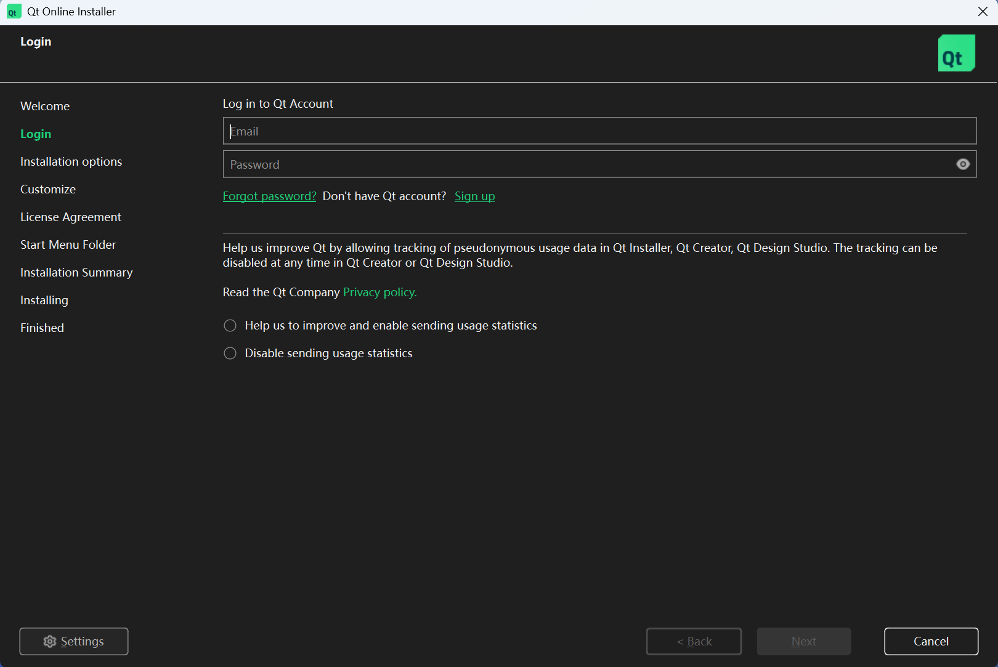Click the Qt icon in title bar
998x667 pixels.
(x=14, y=12)
